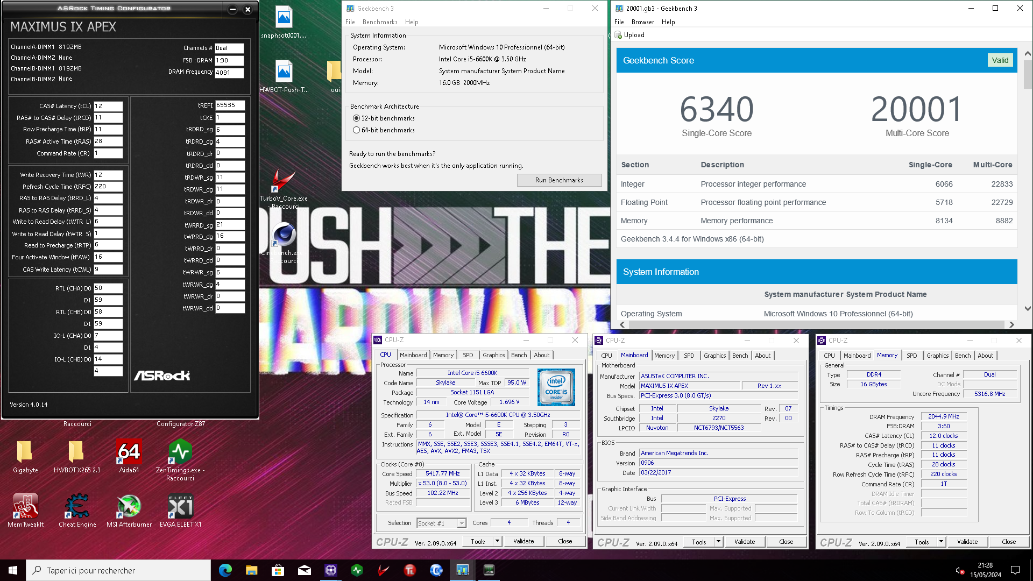The image size is (1033, 581).
Task: Open Graphics tab in right CPU-Z window
Action: (938, 356)
